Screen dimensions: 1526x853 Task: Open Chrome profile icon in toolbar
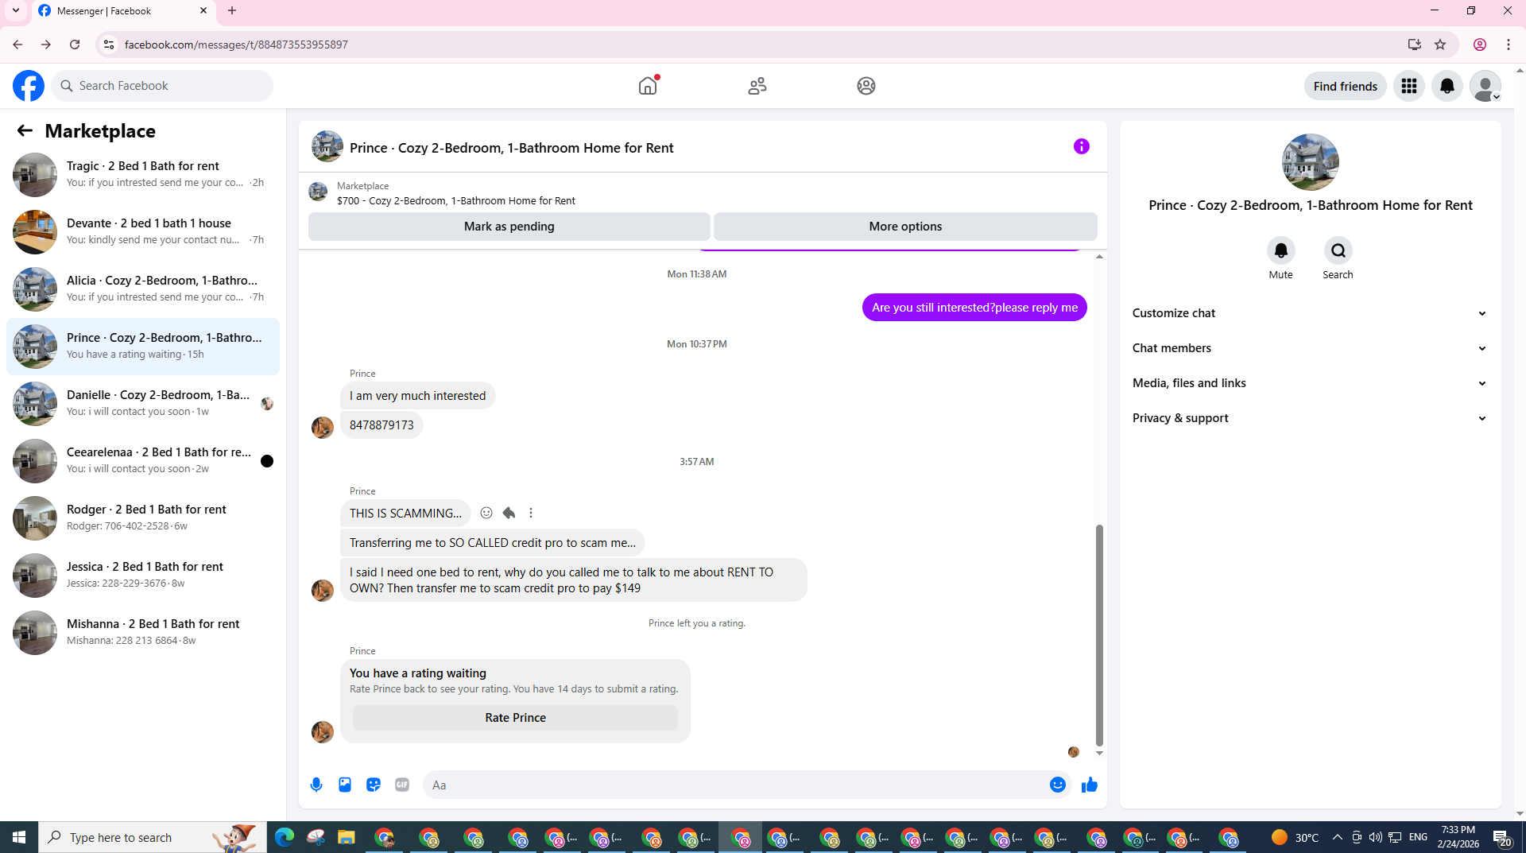click(1479, 45)
